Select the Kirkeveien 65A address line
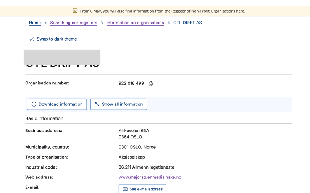 [134, 131]
